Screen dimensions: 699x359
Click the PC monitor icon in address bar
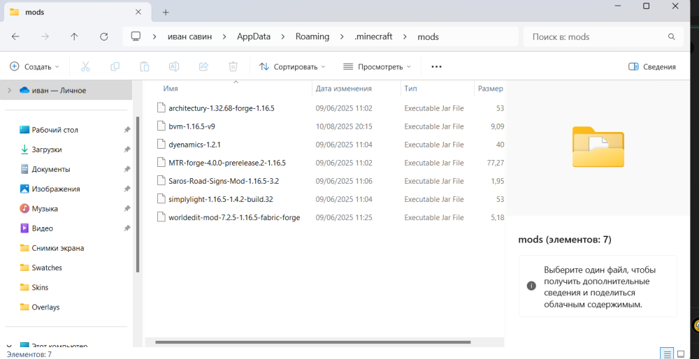pos(136,36)
